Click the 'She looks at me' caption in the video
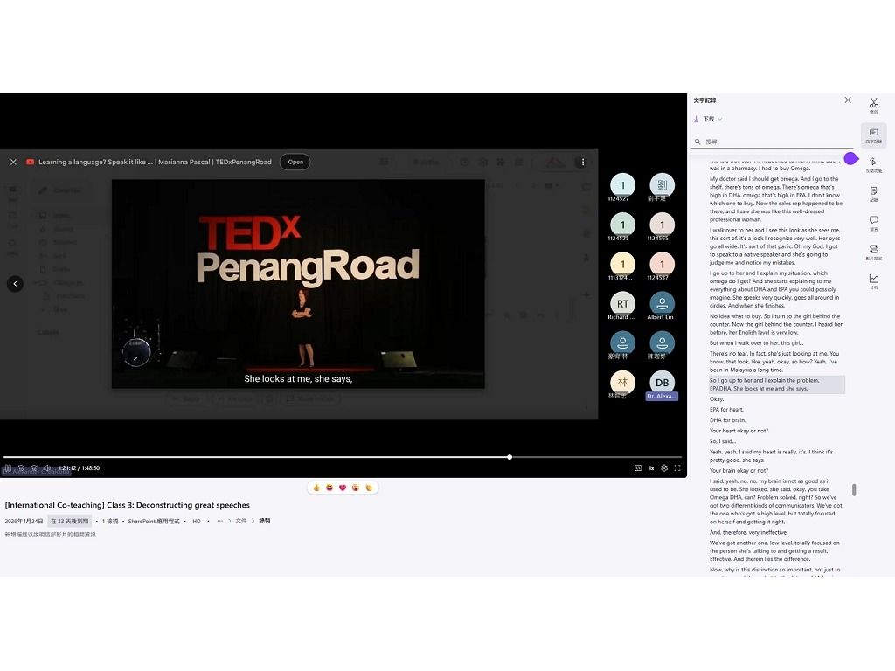Screen dimensions: 895x671 (x=298, y=379)
